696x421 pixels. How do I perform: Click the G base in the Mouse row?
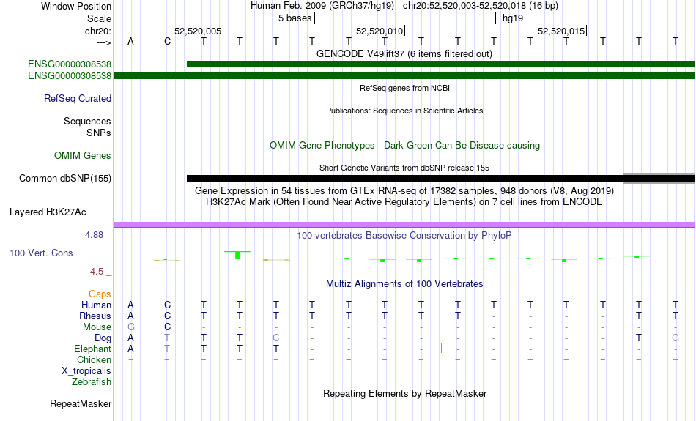click(130, 327)
